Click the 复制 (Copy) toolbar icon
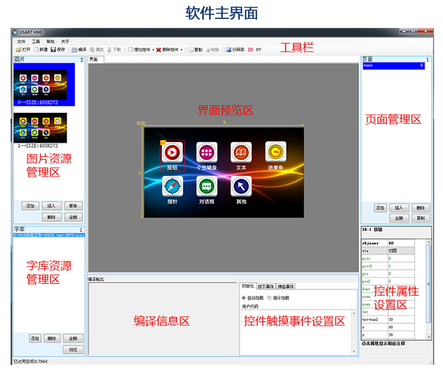The height and width of the screenshot is (372, 443). click(x=191, y=50)
